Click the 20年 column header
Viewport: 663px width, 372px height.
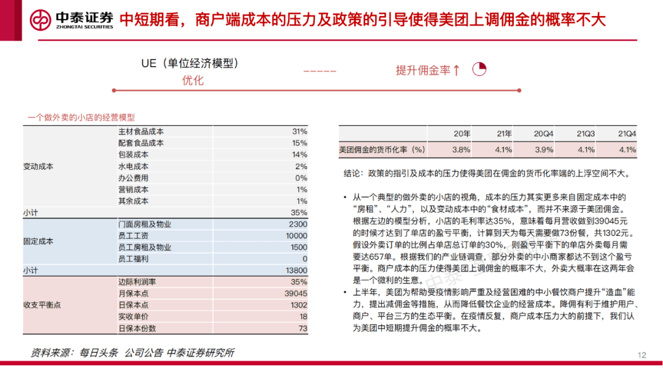pyautogui.click(x=462, y=134)
